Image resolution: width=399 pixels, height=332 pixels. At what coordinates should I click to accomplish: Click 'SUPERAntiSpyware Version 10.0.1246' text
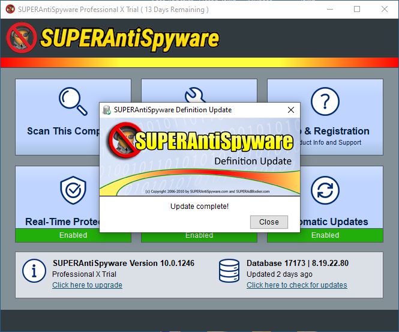click(124, 263)
